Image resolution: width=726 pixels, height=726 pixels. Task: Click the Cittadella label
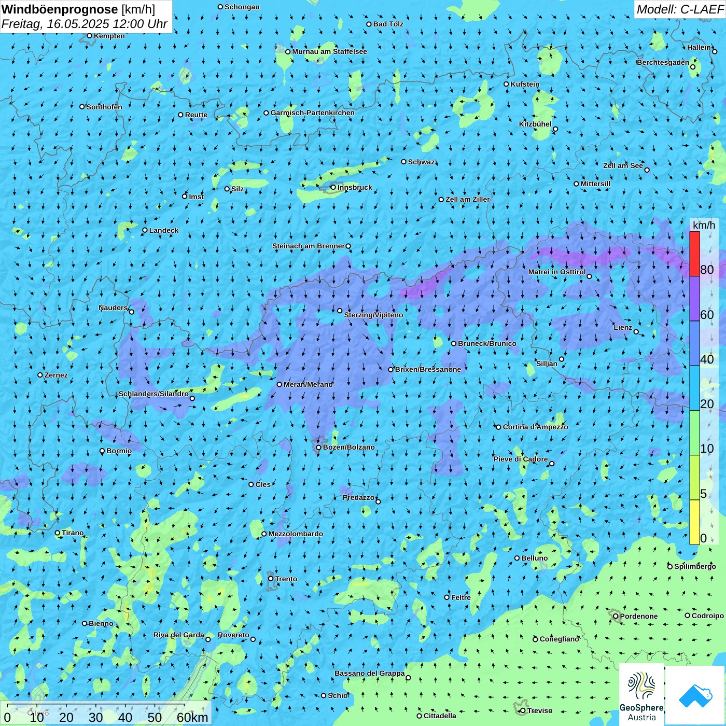tap(440, 716)
